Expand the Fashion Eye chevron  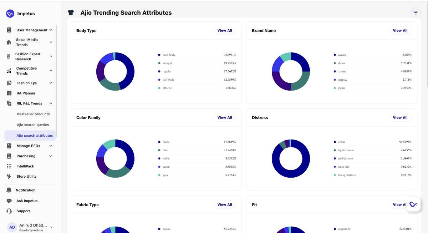pyautogui.click(x=51, y=83)
